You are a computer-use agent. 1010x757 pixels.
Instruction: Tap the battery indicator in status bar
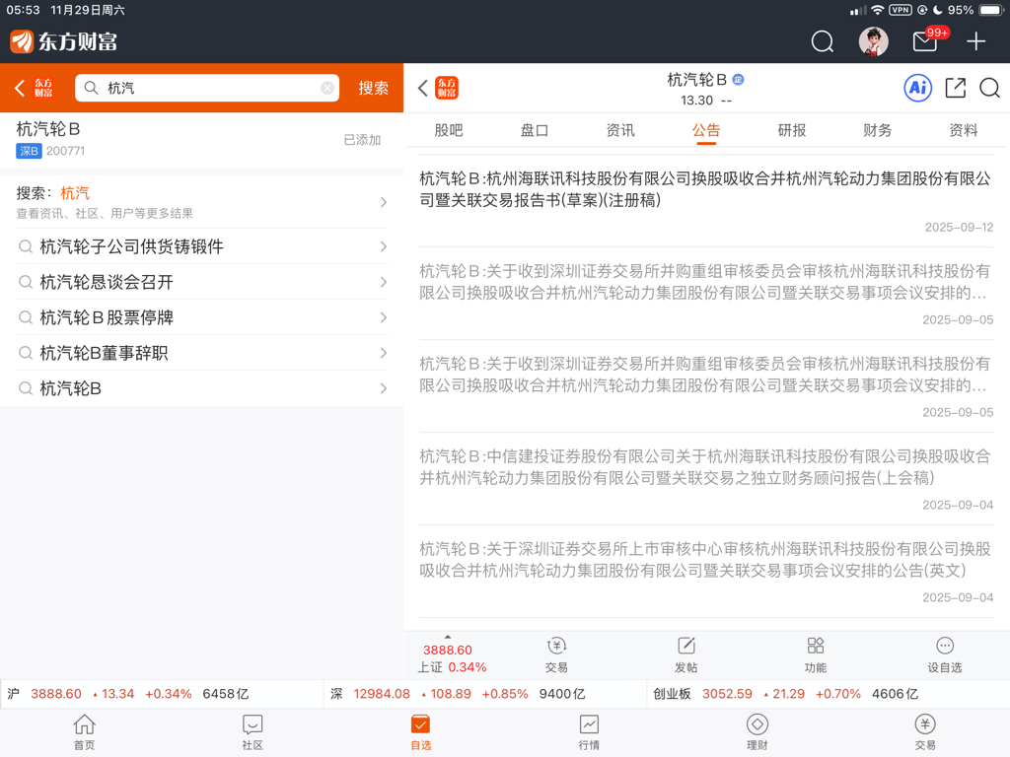coord(990,10)
